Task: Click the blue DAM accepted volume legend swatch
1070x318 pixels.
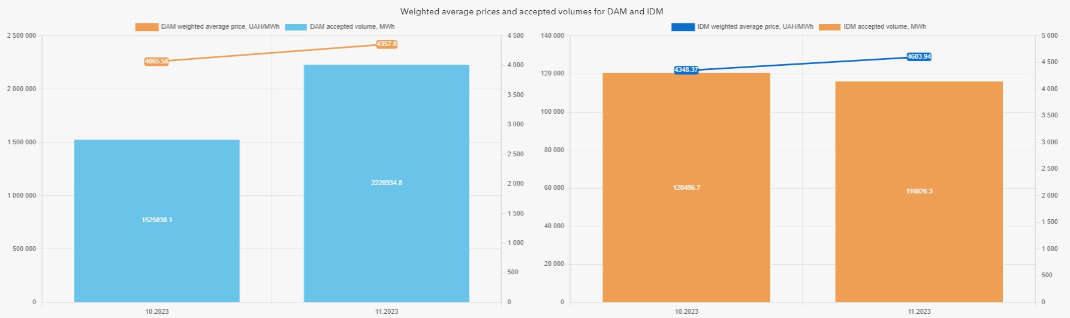Action: coord(296,27)
